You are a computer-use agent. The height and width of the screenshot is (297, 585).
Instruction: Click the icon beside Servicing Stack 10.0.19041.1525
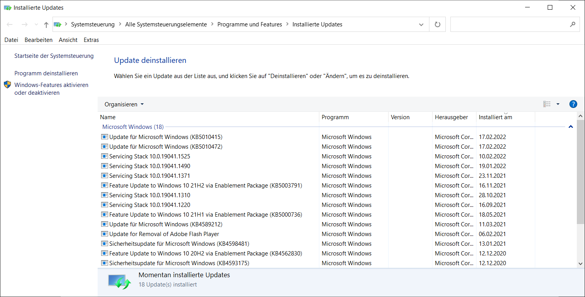(104, 156)
